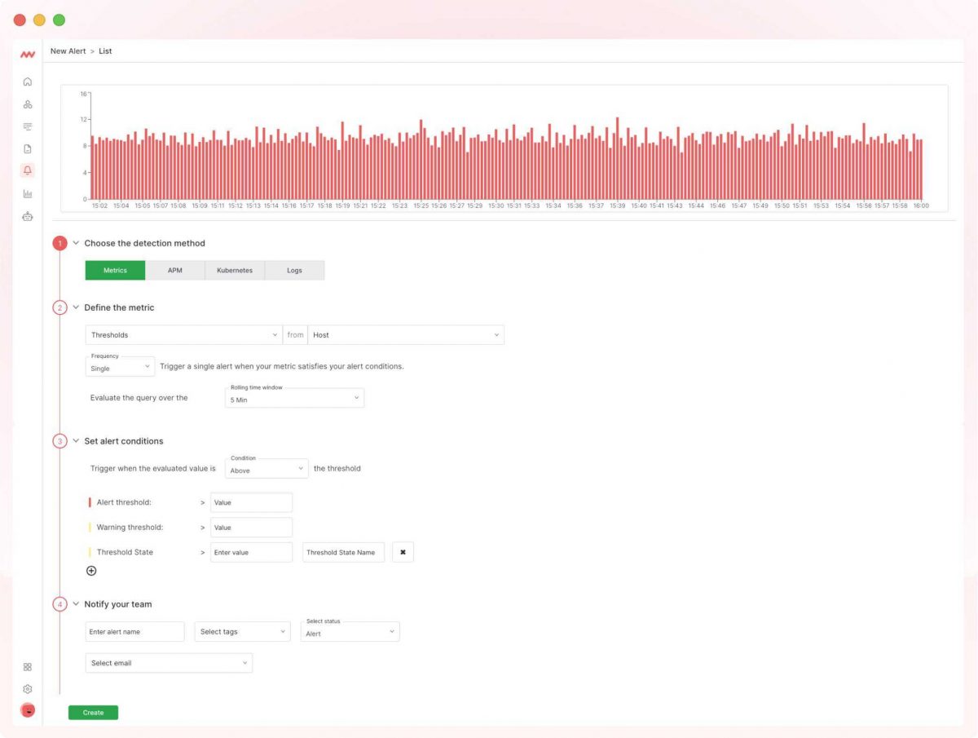Screen dimensions: 978x738
Task: Open the logs list icon in the sidebar
Action: 28,126
